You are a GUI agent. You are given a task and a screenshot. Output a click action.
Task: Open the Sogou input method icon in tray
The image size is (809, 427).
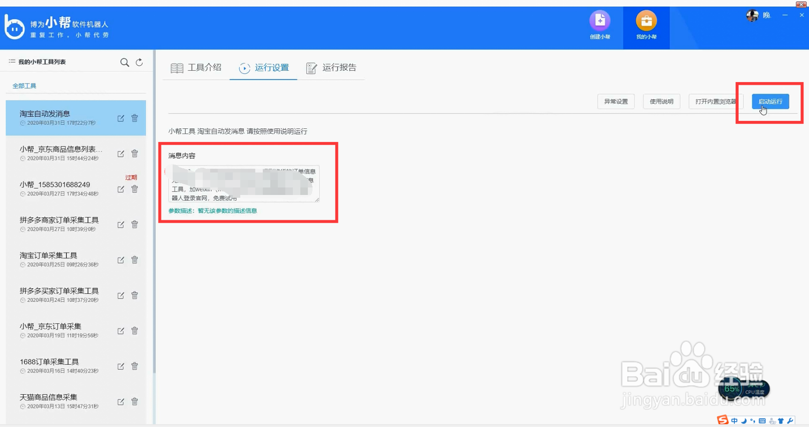pos(722,420)
